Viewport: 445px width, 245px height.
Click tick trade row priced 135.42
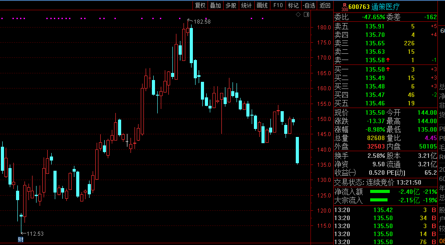[x=386, y=210]
